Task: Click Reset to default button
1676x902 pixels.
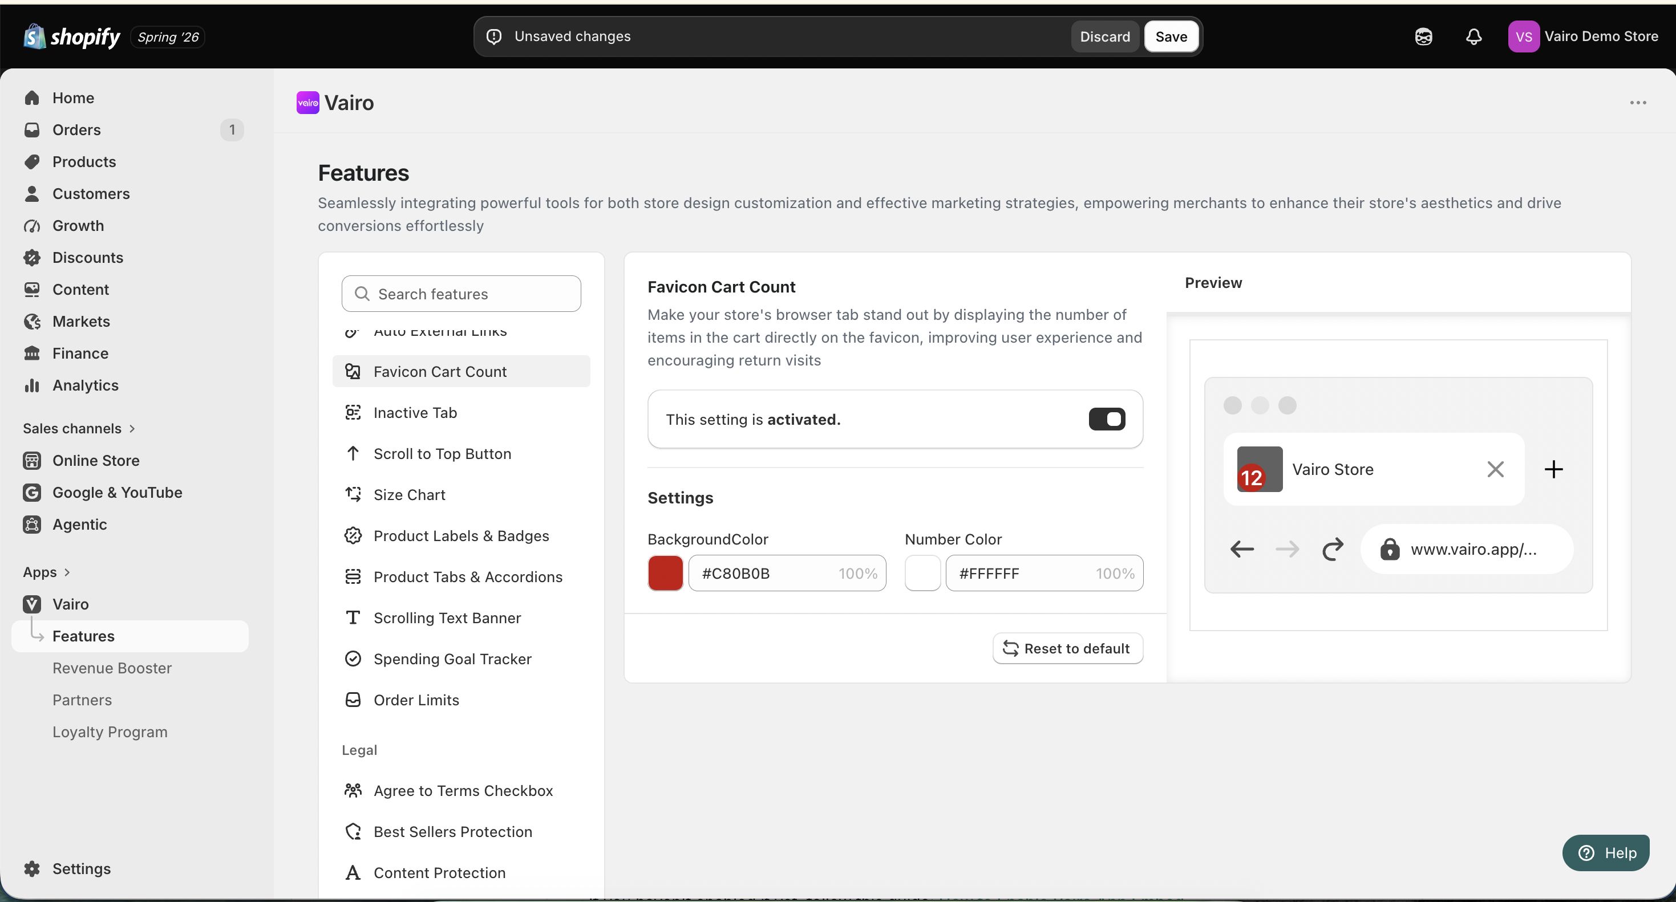Action: coord(1068,648)
